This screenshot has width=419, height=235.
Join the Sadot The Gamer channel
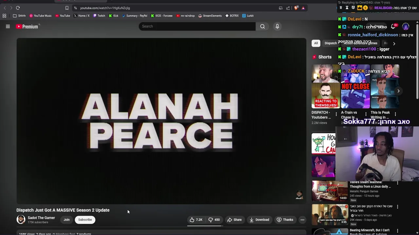click(66, 220)
